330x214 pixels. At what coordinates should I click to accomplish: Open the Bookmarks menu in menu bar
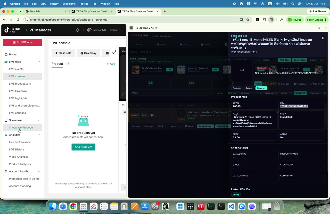click(x=69, y=4)
